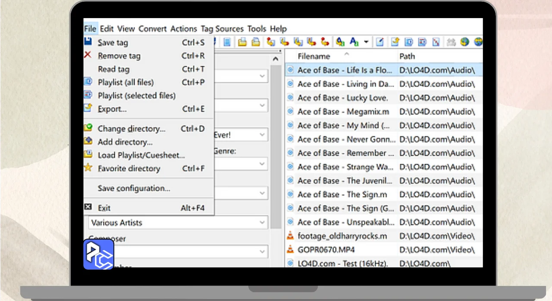Click the Tag - Filename convert toolbar icon
This screenshot has width=552, height=301.
click(271, 42)
